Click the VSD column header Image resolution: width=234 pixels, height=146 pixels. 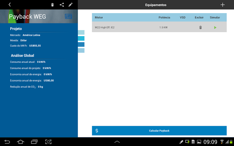tap(183, 18)
